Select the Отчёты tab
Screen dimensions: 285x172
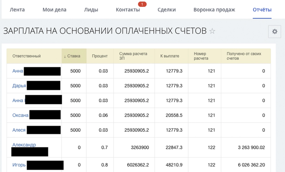[x=262, y=9]
